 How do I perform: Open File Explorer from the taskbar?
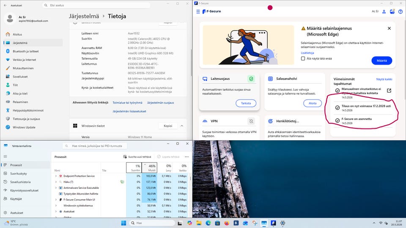click(x=199, y=223)
